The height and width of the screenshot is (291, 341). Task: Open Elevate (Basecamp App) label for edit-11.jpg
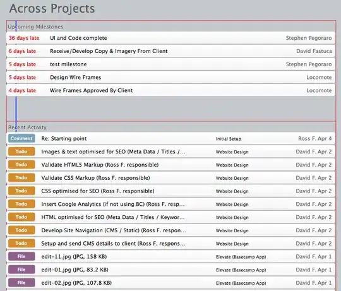(241, 257)
